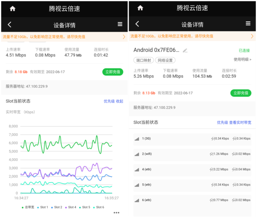Viewport: 257px width, 218px height.
Task: Tap 腾视云倍速 title on left screen
Action: (64, 9)
